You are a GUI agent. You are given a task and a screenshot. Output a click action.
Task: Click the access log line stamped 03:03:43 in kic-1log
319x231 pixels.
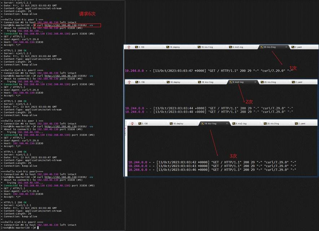click(x=212, y=166)
